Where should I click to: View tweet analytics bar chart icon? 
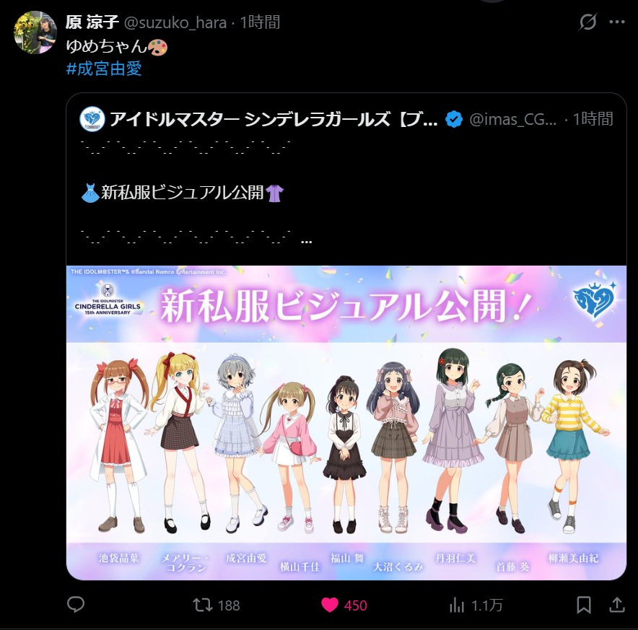(457, 605)
